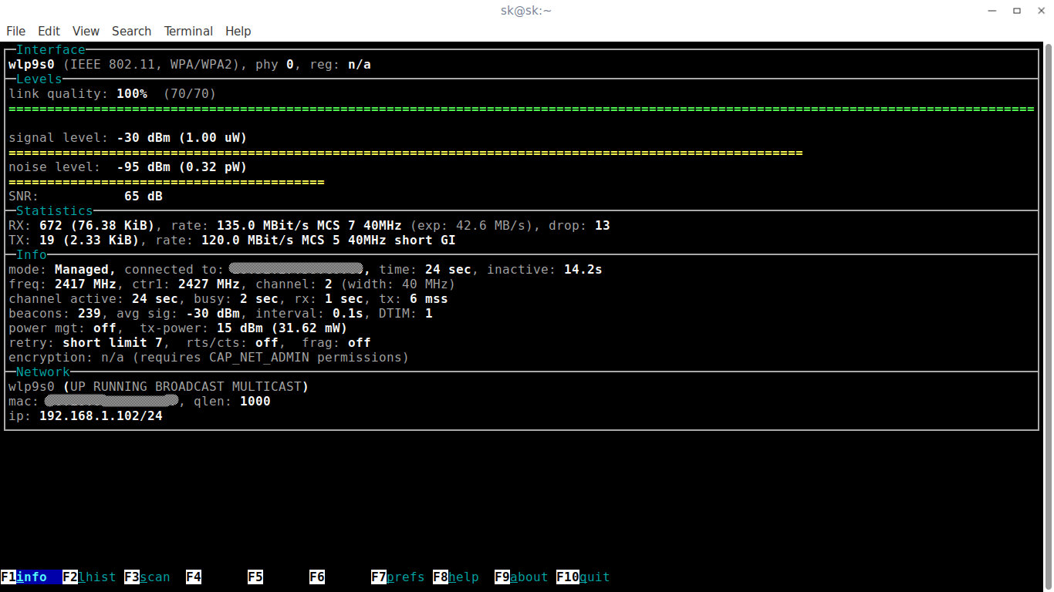Maximize the terminal window
Screen dimensions: 1054x592
tap(1017, 10)
